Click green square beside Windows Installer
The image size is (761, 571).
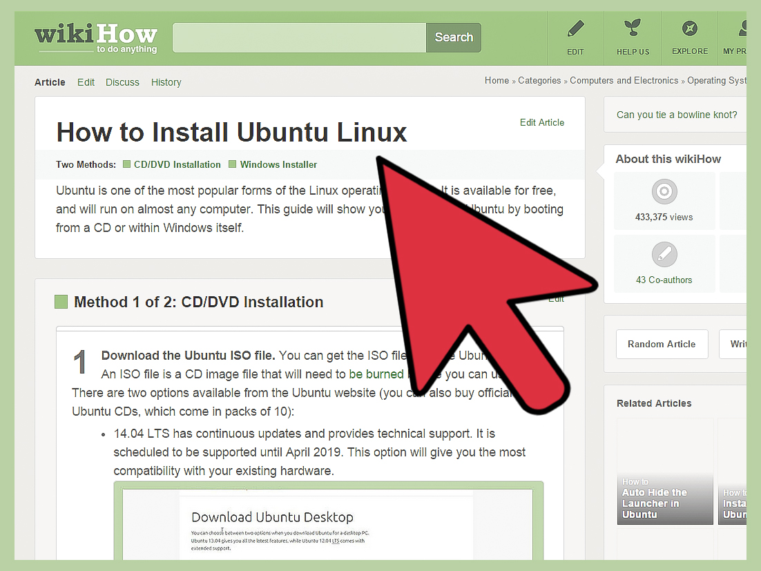pyautogui.click(x=233, y=164)
